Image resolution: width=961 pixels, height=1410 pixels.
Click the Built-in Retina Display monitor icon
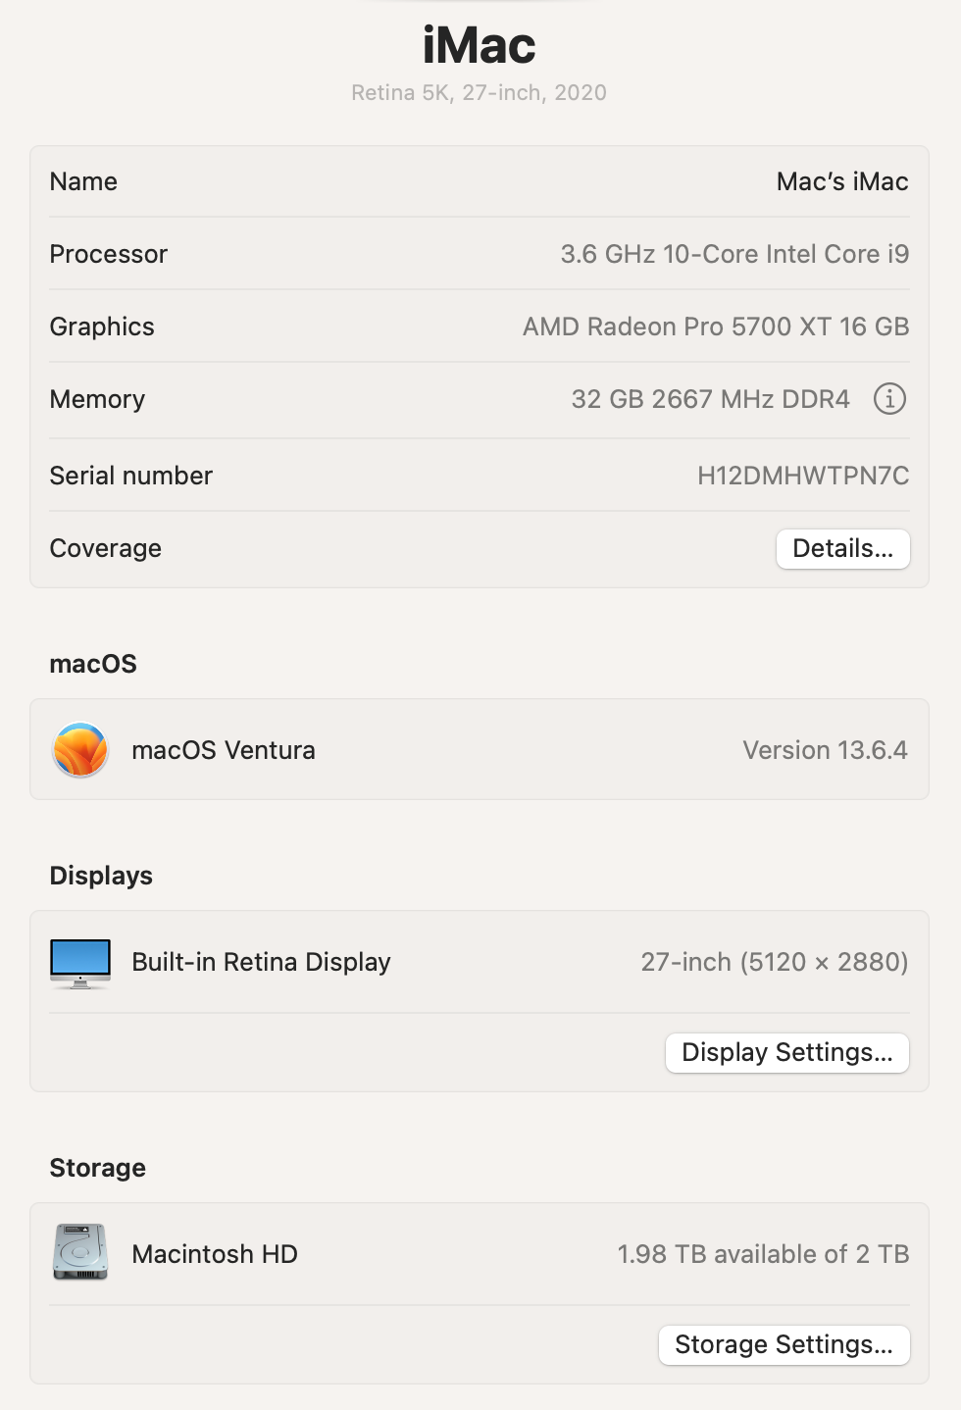coord(80,963)
